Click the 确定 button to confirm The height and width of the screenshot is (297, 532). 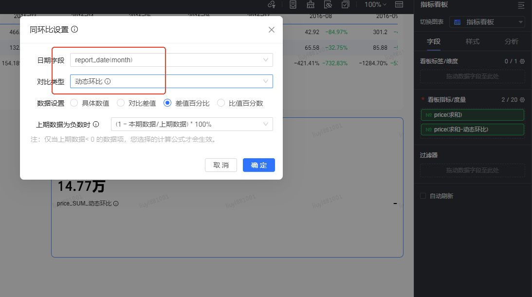coord(258,165)
